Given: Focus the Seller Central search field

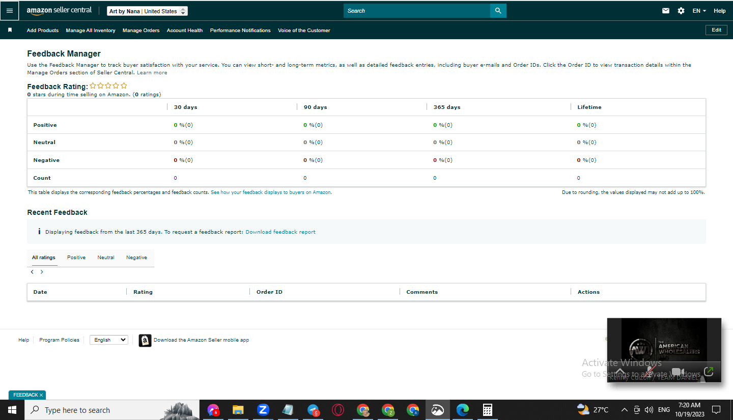Looking at the screenshot, I should coord(417,11).
